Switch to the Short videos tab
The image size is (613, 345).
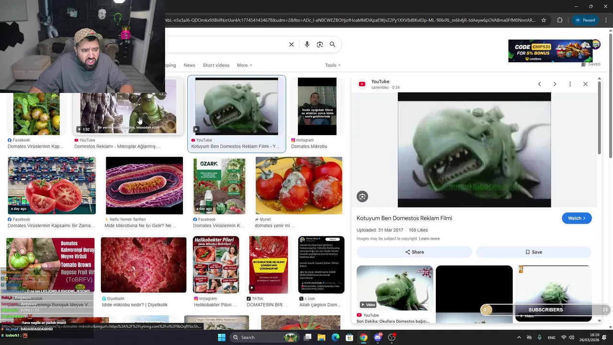tap(216, 65)
